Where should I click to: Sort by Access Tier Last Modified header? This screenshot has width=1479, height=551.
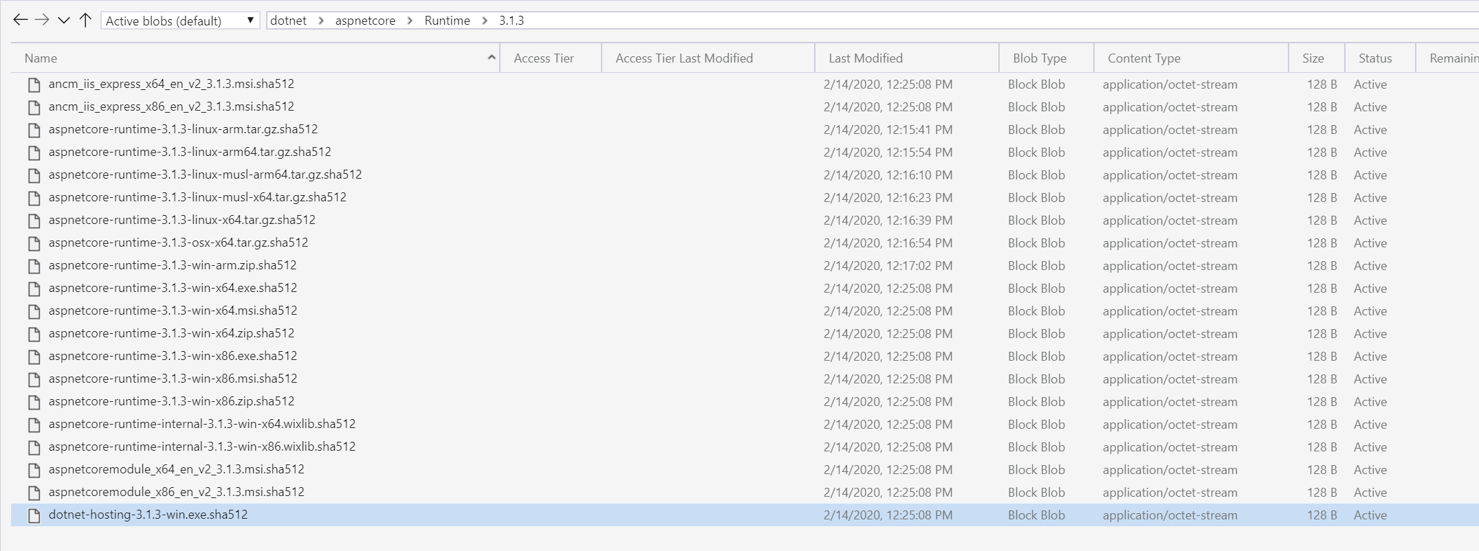(684, 58)
